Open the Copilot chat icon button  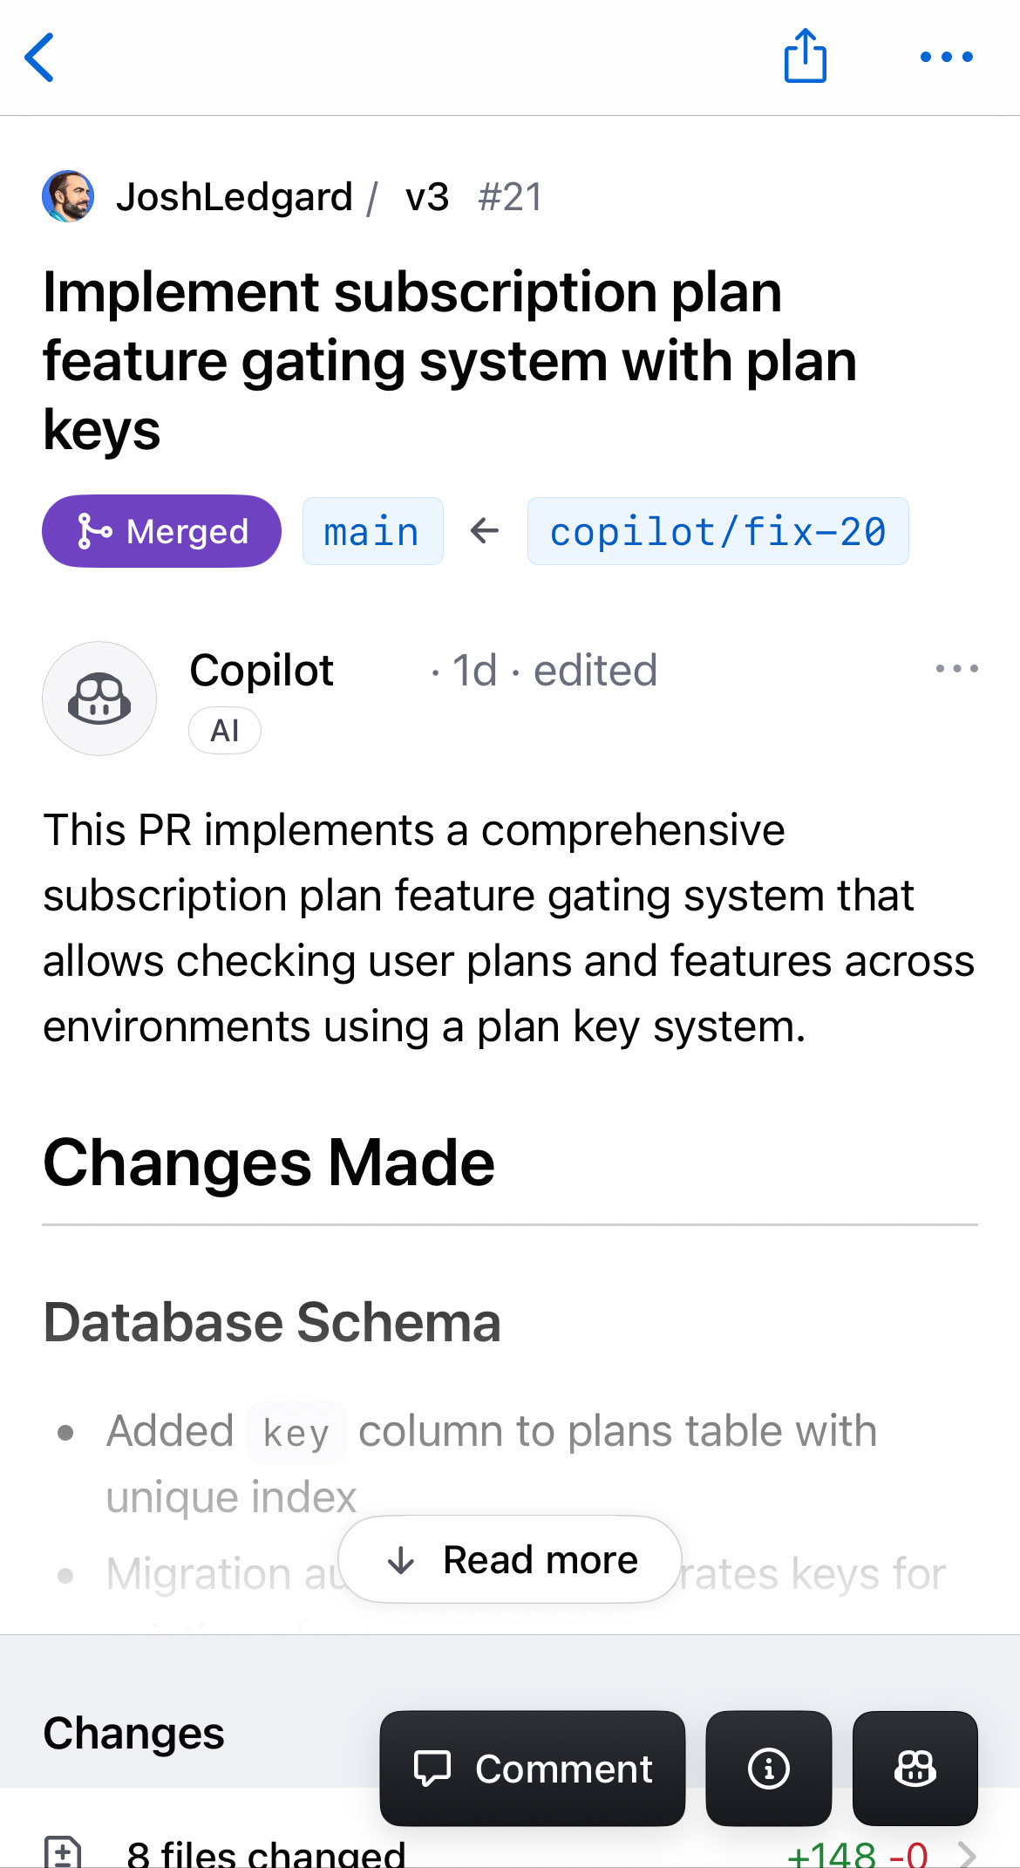pos(915,1769)
